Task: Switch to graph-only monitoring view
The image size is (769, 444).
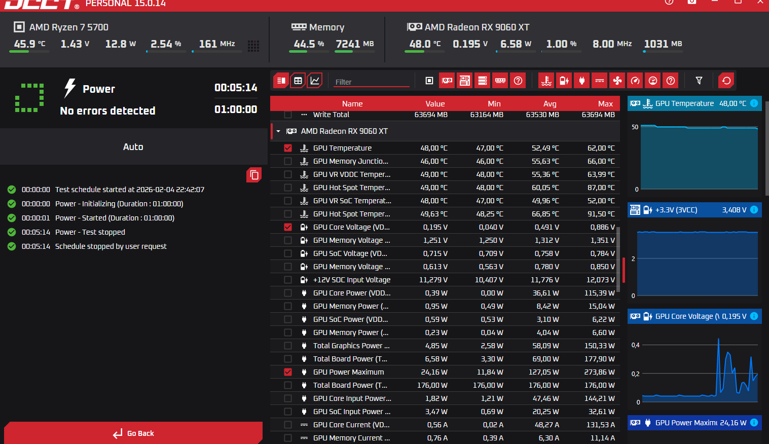Action: (x=315, y=81)
